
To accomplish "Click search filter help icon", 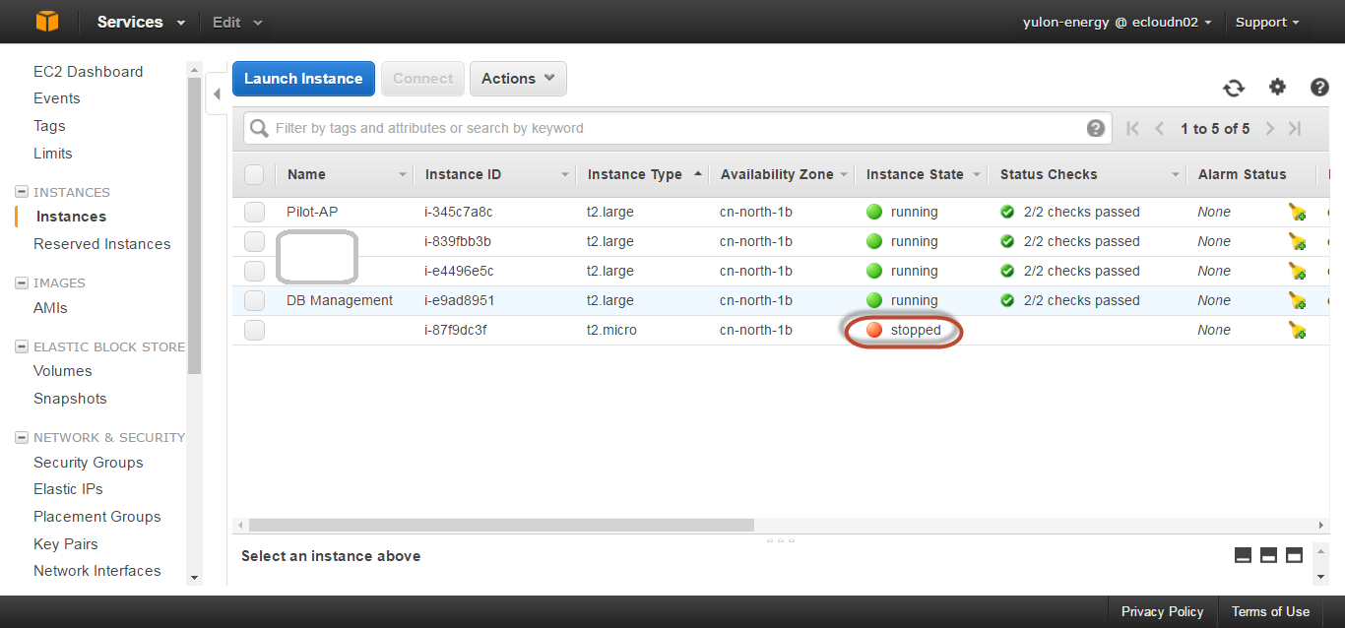I will pyautogui.click(x=1096, y=128).
